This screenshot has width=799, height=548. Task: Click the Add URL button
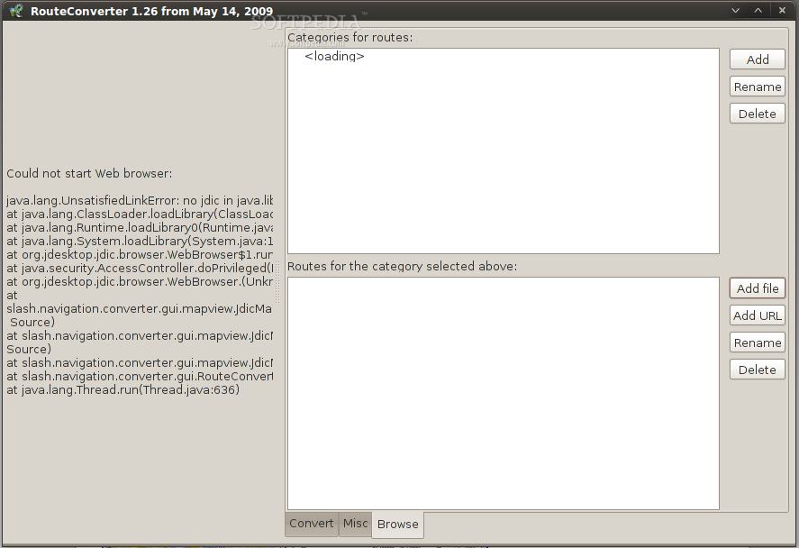[x=758, y=315]
